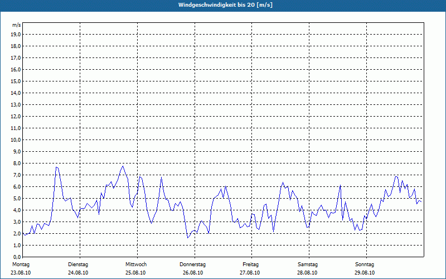
Task: Click the date 25.08.10
Action: (135, 273)
